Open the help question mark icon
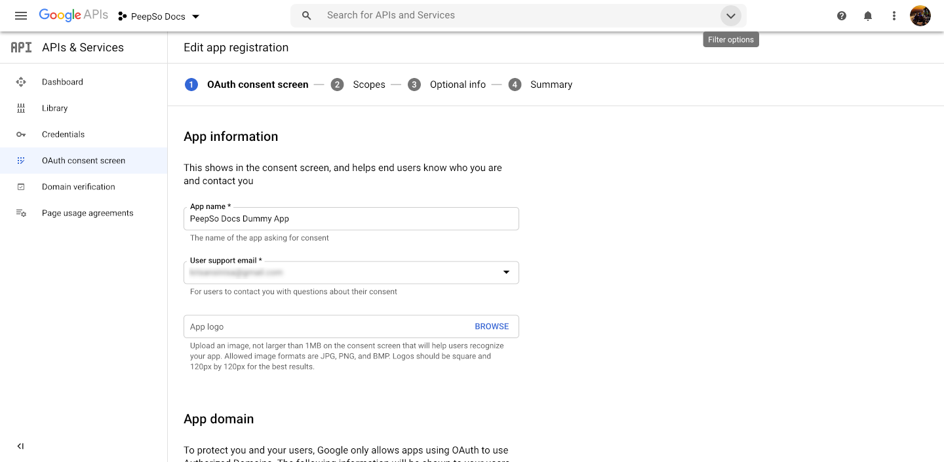The height and width of the screenshot is (462, 944). [x=842, y=16]
